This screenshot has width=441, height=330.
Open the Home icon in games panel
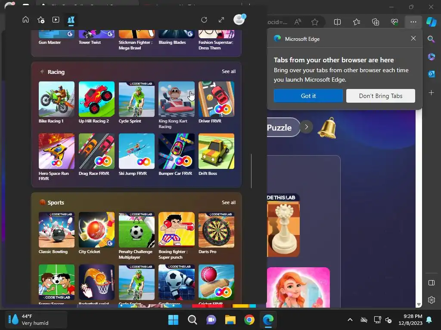[x=25, y=20]
